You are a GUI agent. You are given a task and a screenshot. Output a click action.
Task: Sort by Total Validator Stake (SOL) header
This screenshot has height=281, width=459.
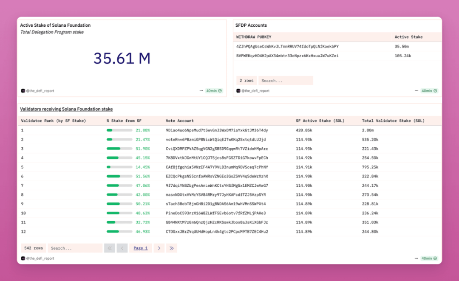[x=393, y=121]
